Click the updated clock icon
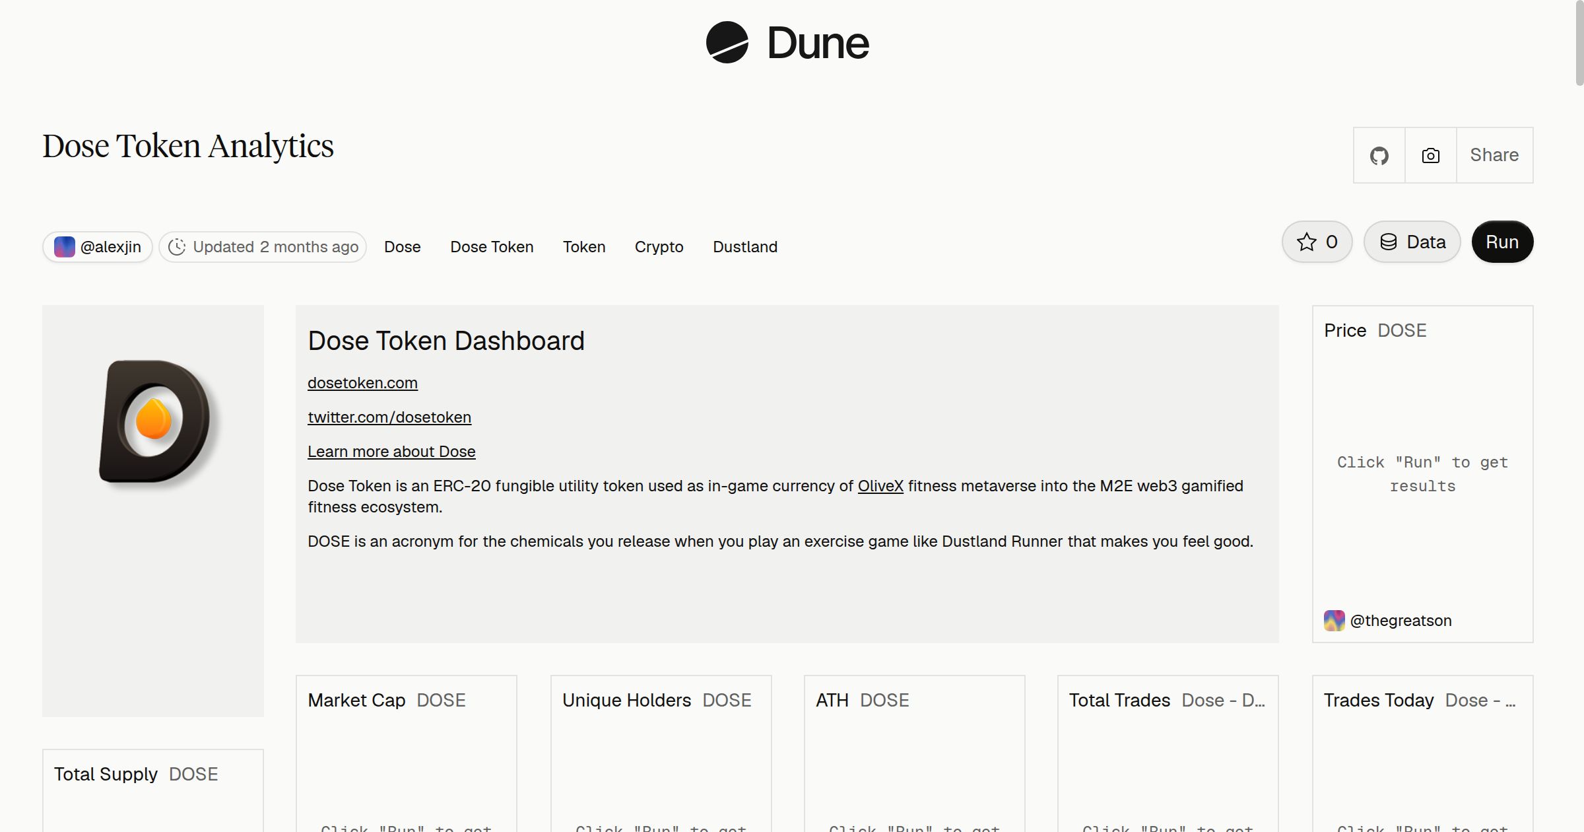The image size is (1584, 832). click(x=177, y=247)
